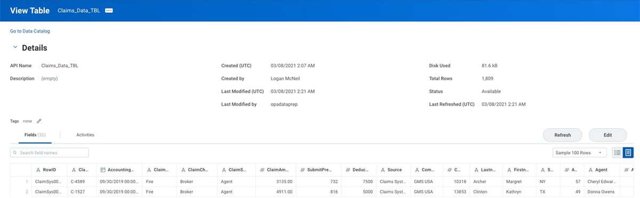Click the Total Rows value '1,809'

point(488,78)
